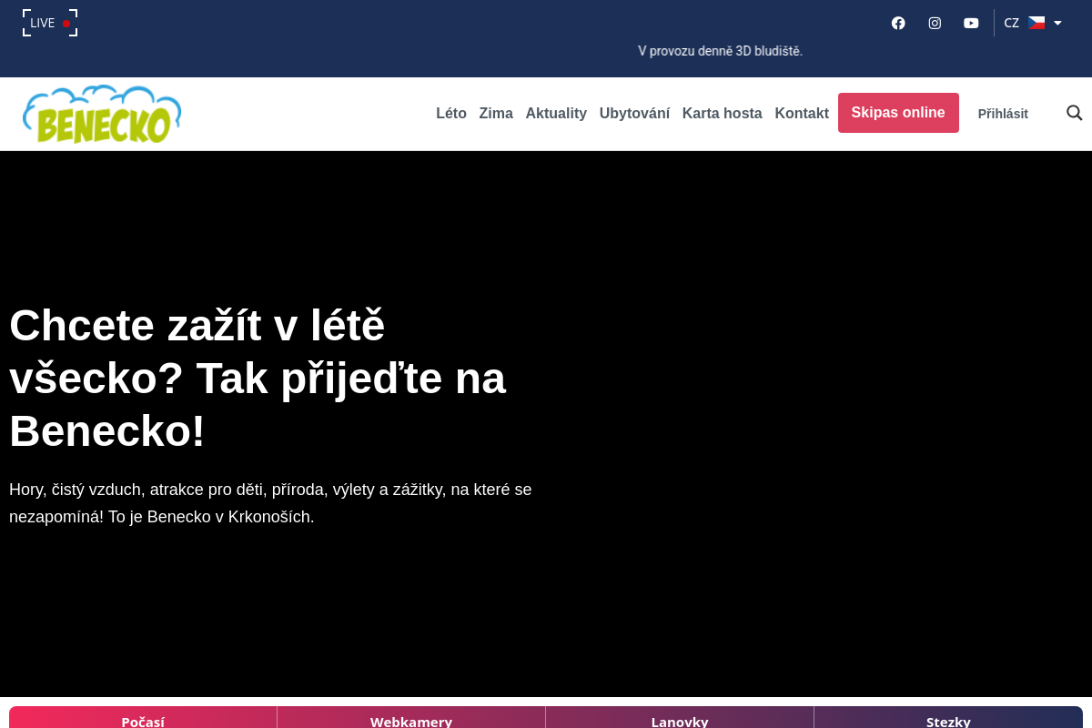Open the YouTube channel icon
1092x728 pixels.
[971, 23]
